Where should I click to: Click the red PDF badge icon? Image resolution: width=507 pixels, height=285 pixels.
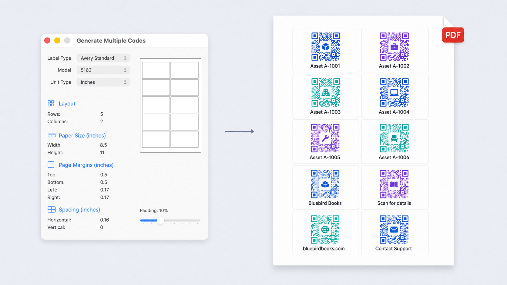[x=453, y=35]
